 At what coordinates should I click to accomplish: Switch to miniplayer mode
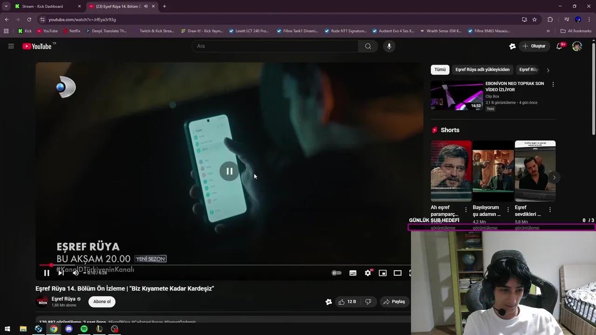coord(383,273)
